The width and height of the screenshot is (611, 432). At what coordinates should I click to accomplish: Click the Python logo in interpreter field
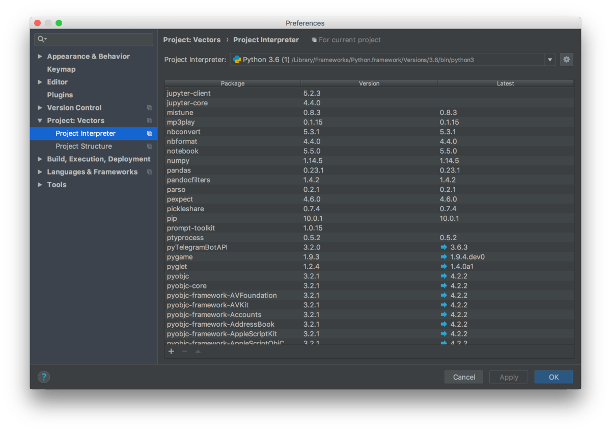237,60
